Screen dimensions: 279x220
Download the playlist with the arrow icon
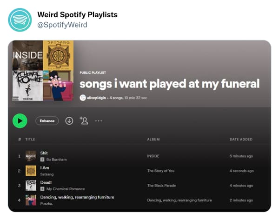coord(69,121)
